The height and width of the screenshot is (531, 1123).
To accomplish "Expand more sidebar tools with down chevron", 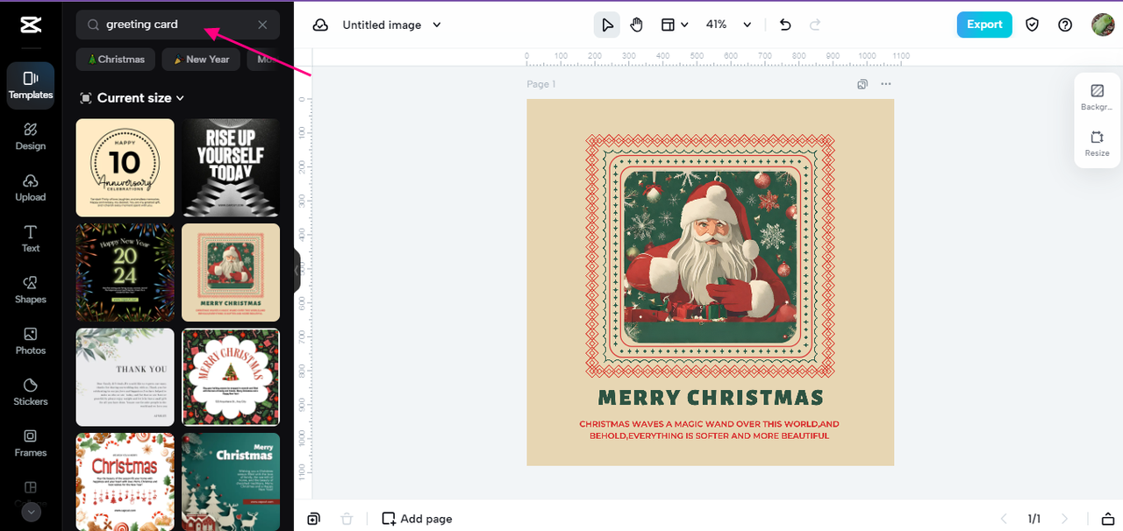I will point(31,512).
